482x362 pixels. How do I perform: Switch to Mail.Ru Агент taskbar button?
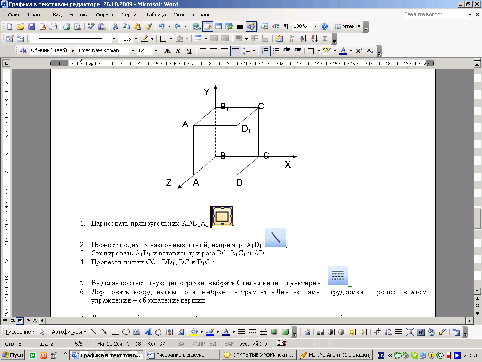pyautogui.click(x=335, y=355)
